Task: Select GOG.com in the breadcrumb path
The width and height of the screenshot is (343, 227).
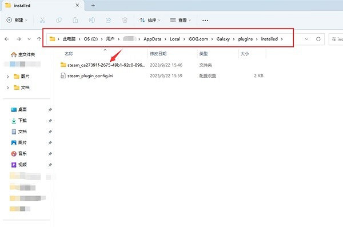Action: click(198, 39)
